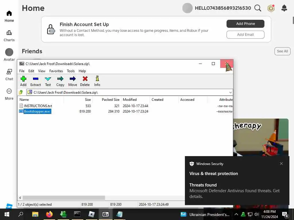294x220 pixels.
Task: Open the More menu in Roblox sidebar
Action: click(x=9, y=94)
